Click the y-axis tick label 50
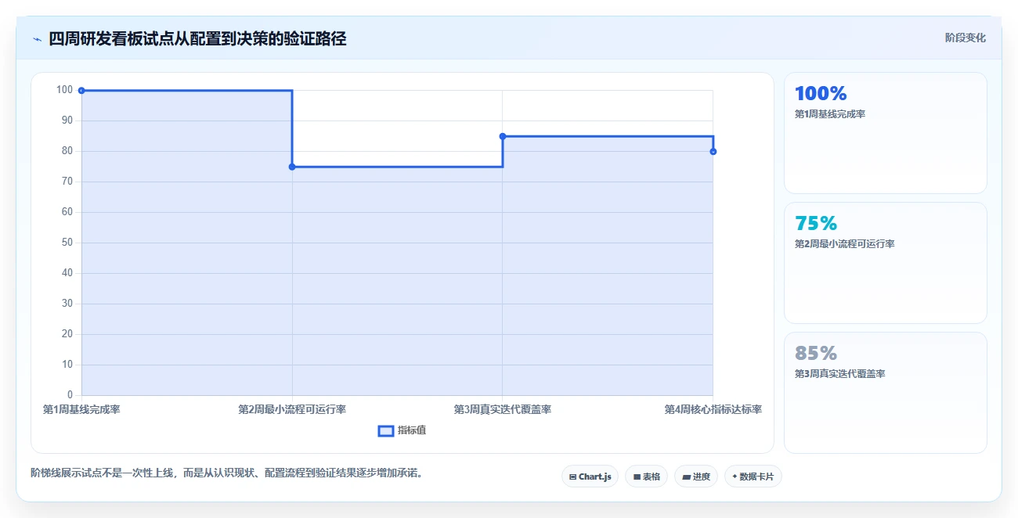This screenshot has height=518, width=1018. [x=67, y=243]
